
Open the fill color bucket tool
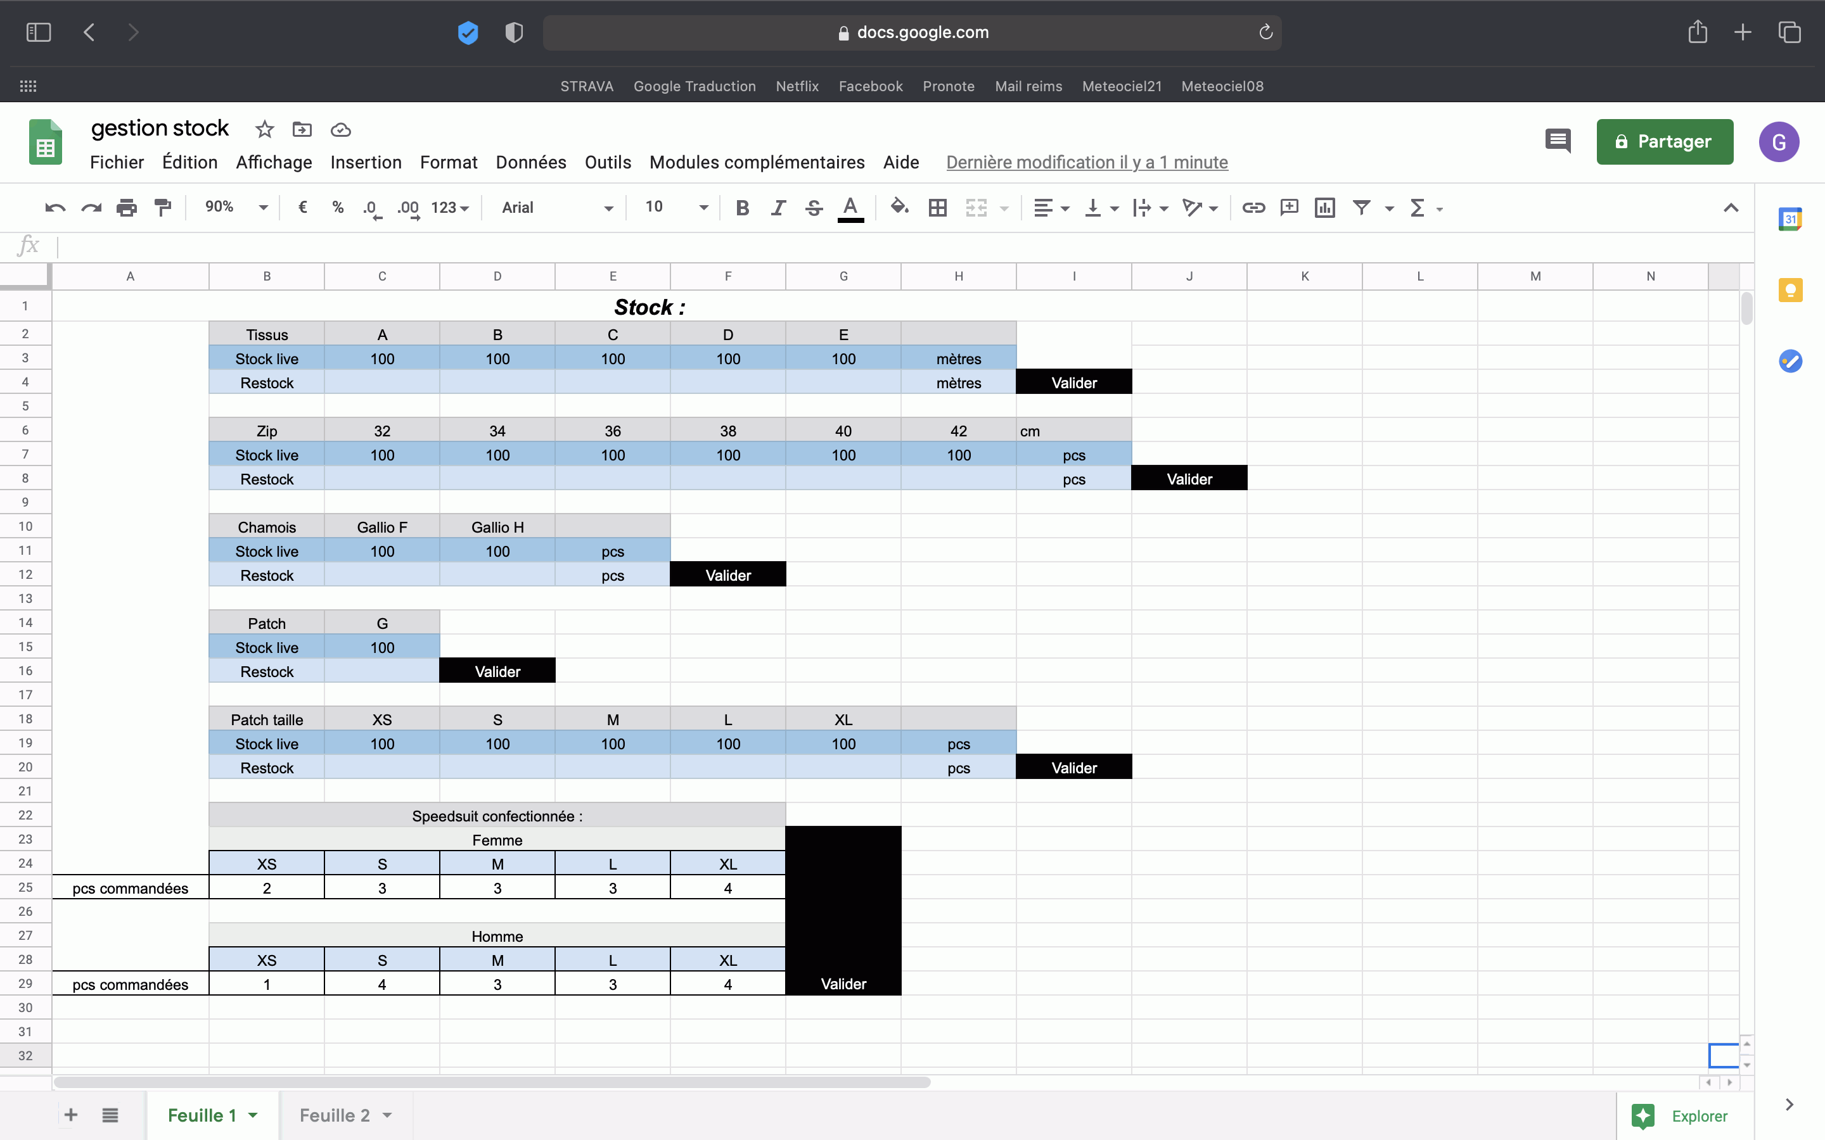coord(899,207)
